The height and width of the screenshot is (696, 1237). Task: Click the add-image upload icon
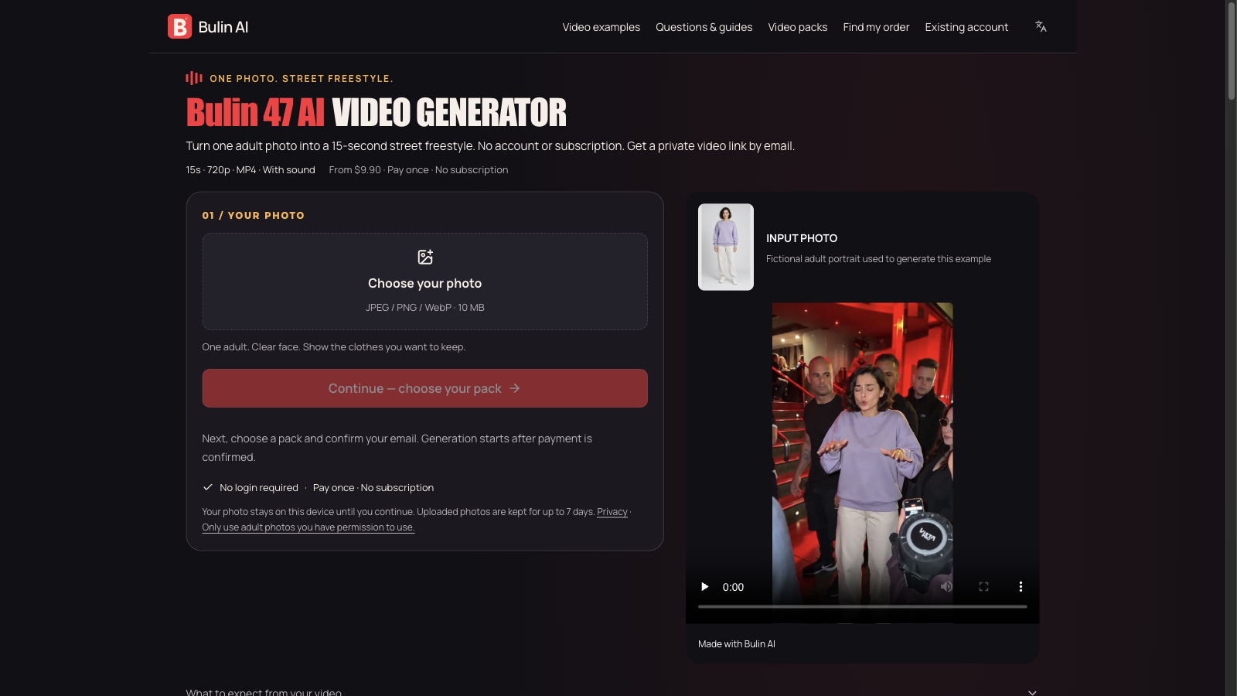(x=425, y=257)
